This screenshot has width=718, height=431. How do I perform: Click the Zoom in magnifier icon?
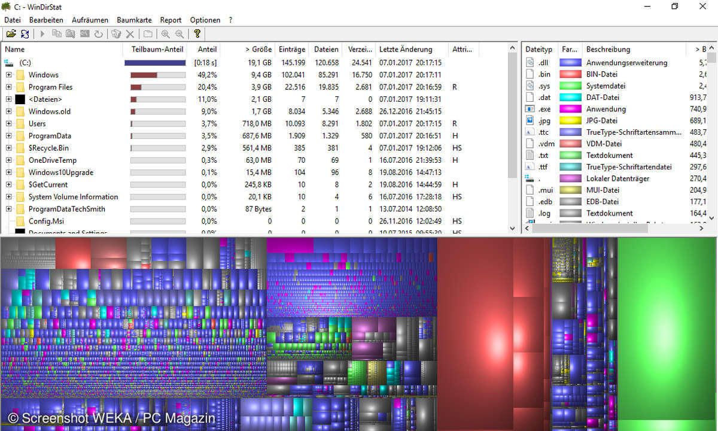pos(166,34)
